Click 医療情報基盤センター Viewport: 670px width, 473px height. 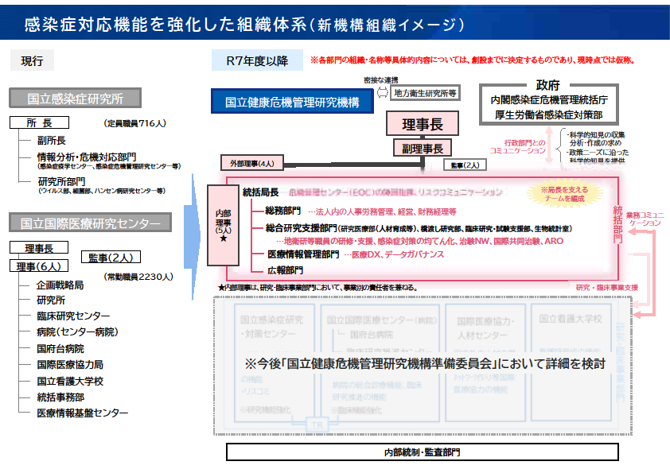coord(82,413)
